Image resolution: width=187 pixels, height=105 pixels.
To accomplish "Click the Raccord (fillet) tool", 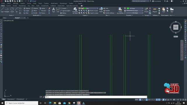I will coord(42,11).
